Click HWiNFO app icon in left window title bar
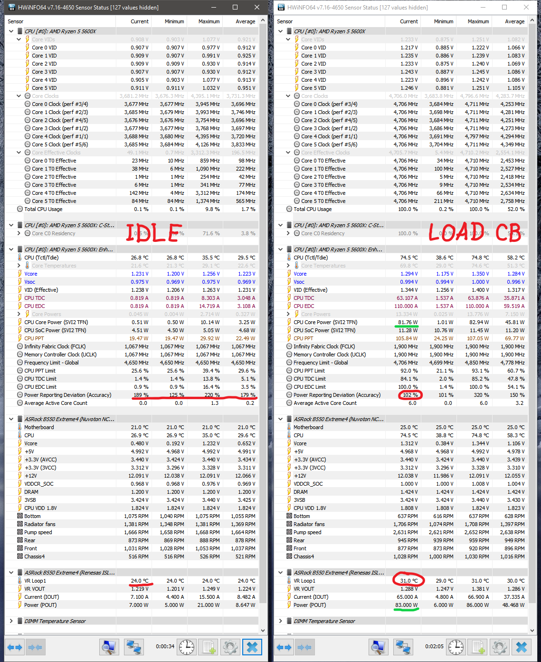The image size is (541, 662). (x=11, y=7)
